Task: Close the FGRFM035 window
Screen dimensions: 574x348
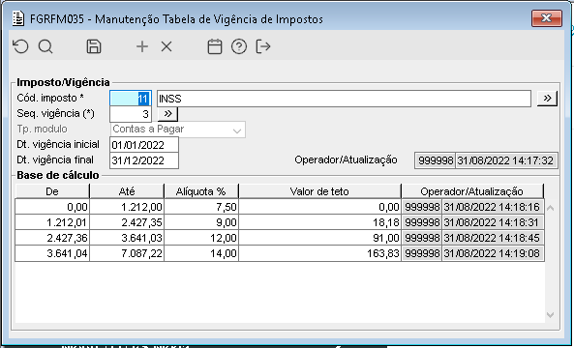Action: tap(547, 18)
